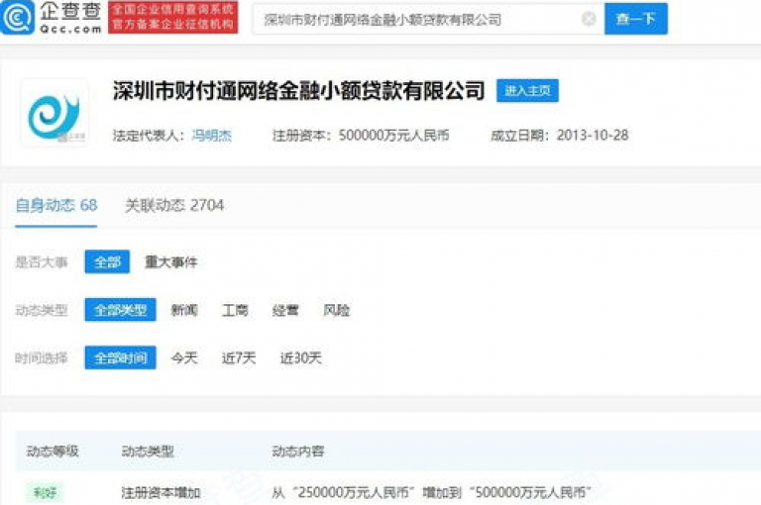Switch to the 自身动态 68 tab
Viewport: 761px width, 505px height.
(56, 205)
